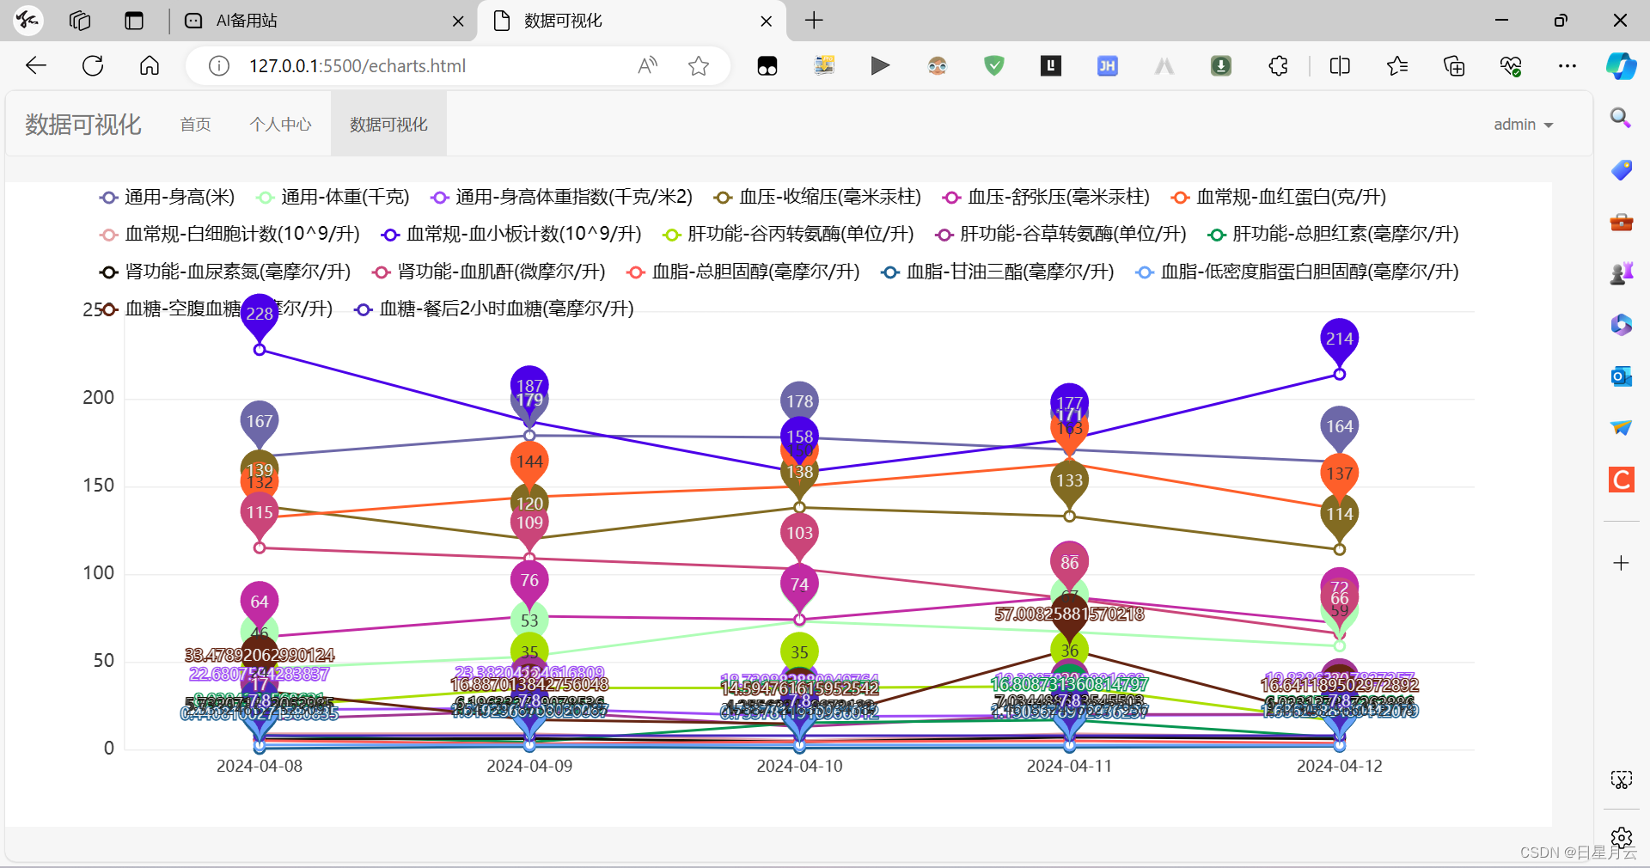Toggle 血常规-白细胞计数 legend item
The height and width of the screenshot is (868, 1650).
coord(229,235)
